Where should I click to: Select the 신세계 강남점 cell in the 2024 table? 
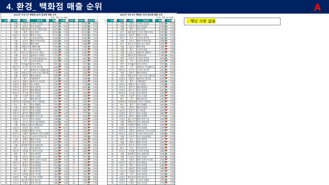tap(40, 23)
